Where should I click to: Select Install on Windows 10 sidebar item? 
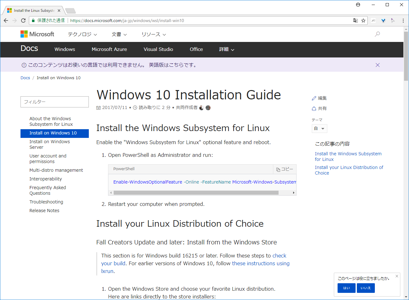[x=55, y=133]
